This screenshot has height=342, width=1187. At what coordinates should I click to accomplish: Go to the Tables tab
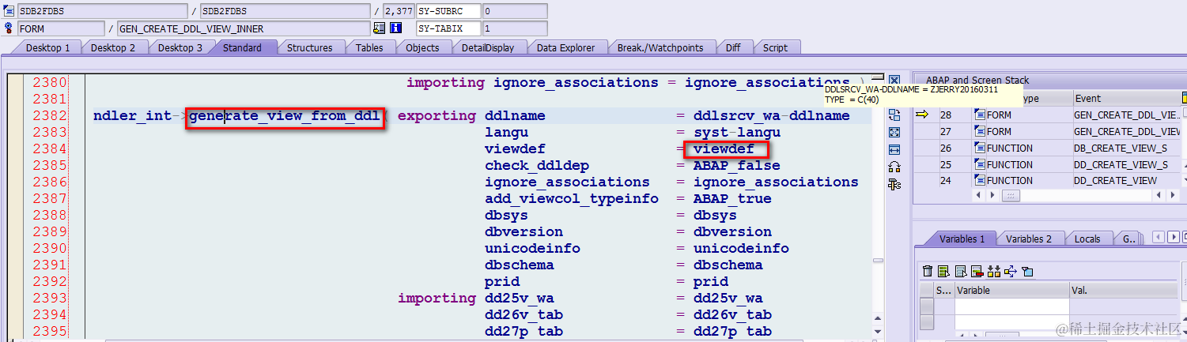(x=369, y=47)
